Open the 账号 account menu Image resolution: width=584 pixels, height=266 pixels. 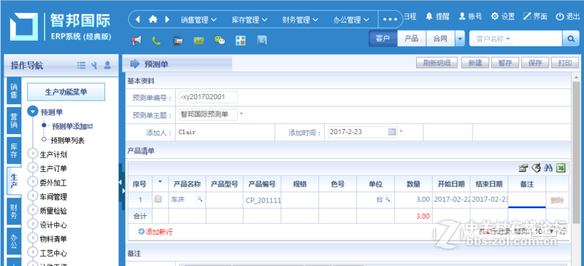click(x=470, y=16)
